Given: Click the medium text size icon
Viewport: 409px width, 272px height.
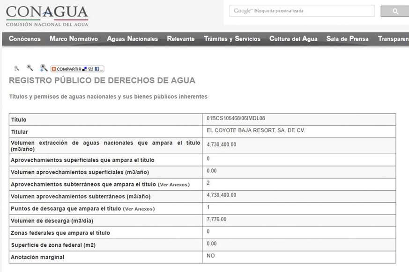Looking at the screenshot, I should [x=30, y=68].
